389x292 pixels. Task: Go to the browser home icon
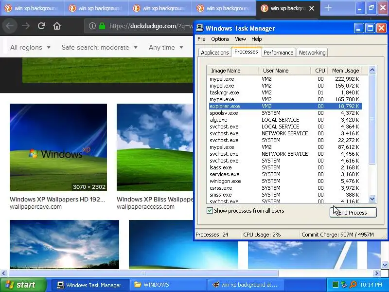[x=57, y=26]
